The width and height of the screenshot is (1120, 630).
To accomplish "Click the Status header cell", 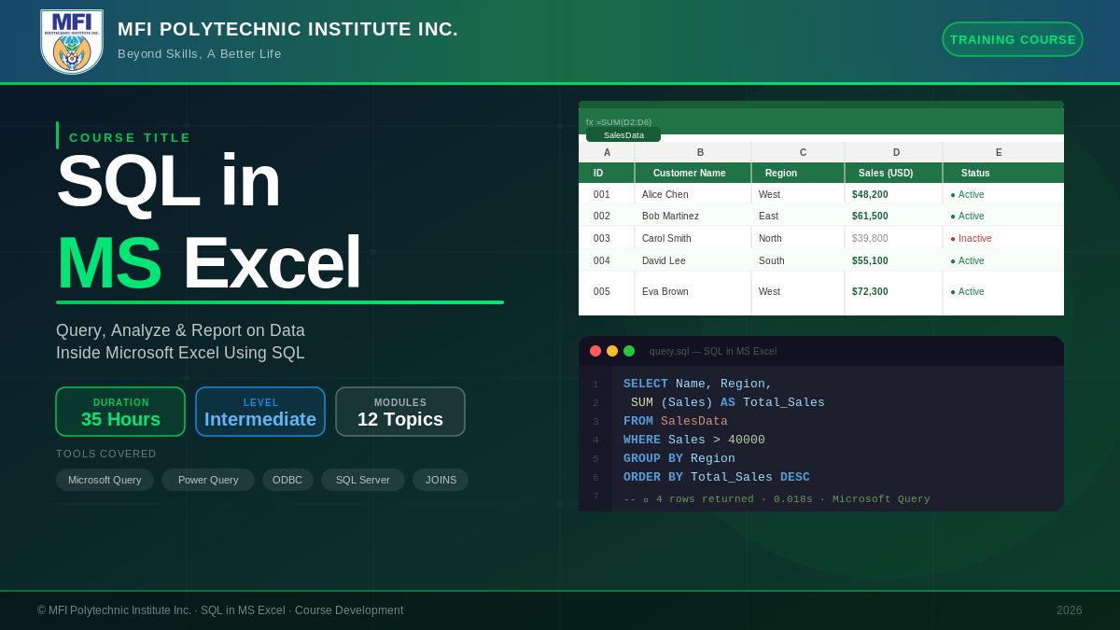I will click(1003, 173).
